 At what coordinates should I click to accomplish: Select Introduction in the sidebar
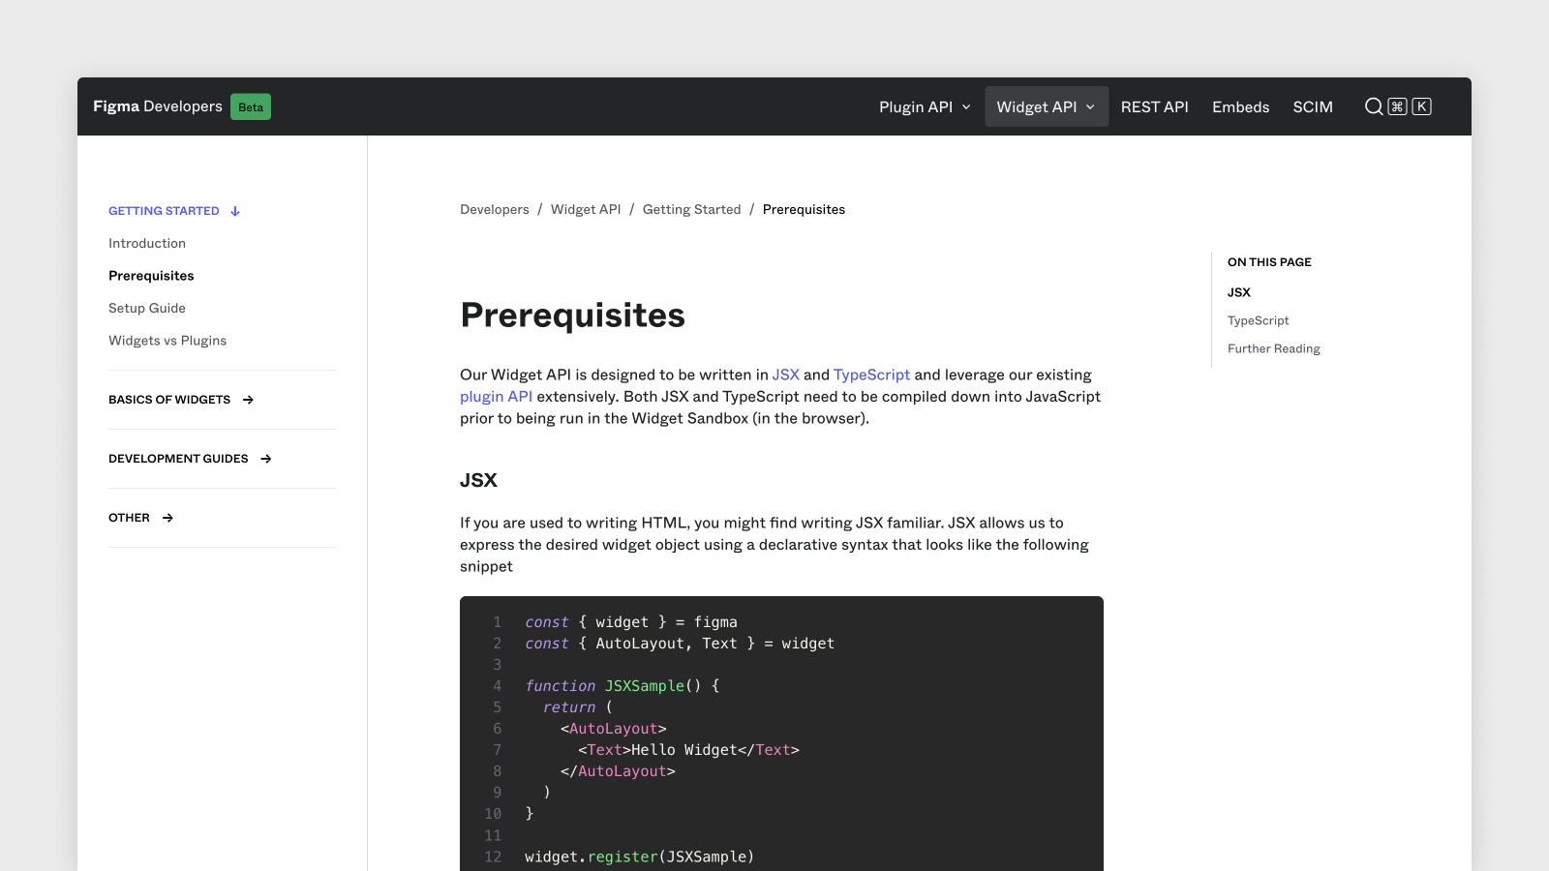[146, 243]
